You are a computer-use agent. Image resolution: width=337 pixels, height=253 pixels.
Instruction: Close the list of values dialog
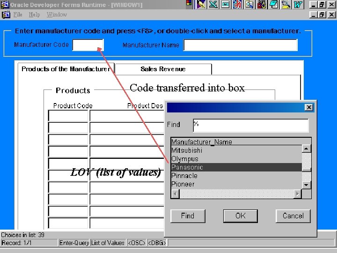309,107
